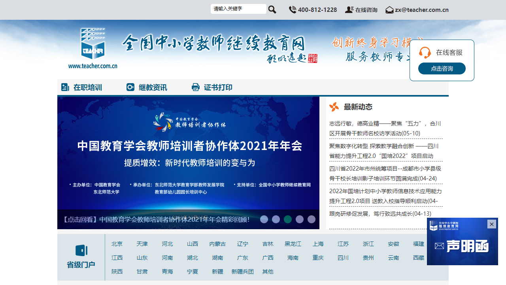Click the 点击咨询 consultation button

442,68
